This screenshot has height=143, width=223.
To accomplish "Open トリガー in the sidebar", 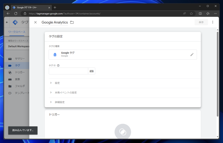I will tap(17, 72).
